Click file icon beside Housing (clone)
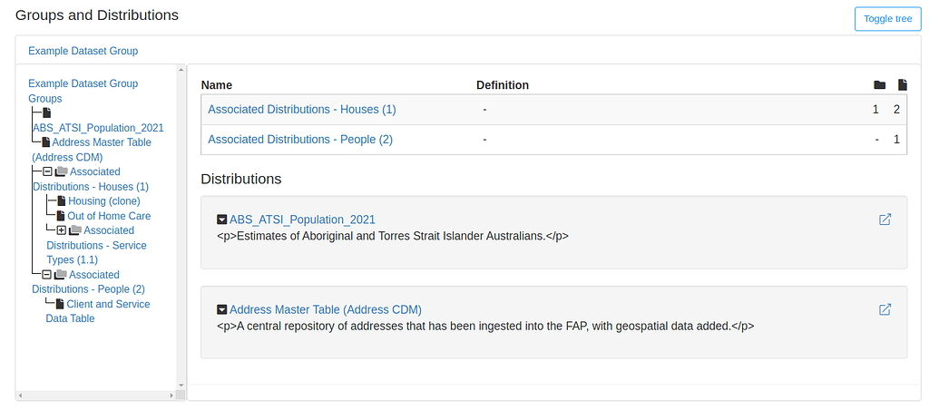 point(61,201)
